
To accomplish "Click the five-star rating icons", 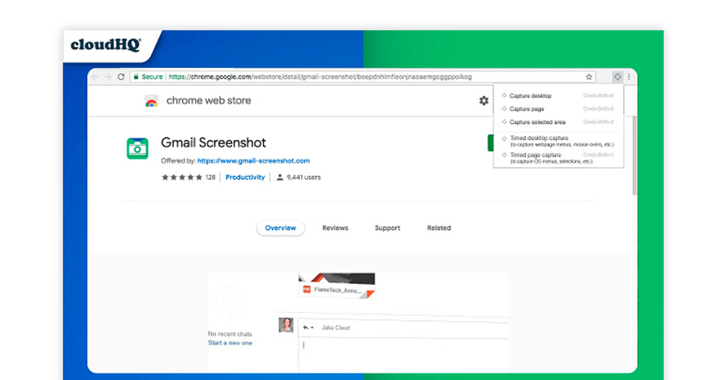I will click(181, 177).
